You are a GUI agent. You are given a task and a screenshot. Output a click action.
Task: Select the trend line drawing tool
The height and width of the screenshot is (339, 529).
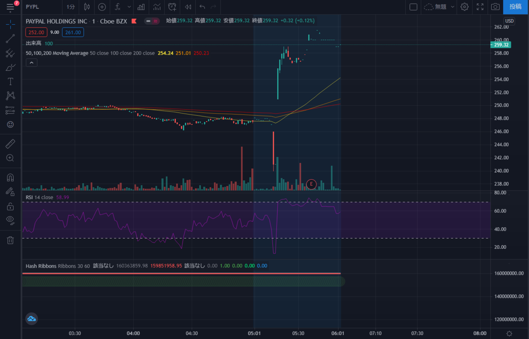tap(11, 38)
